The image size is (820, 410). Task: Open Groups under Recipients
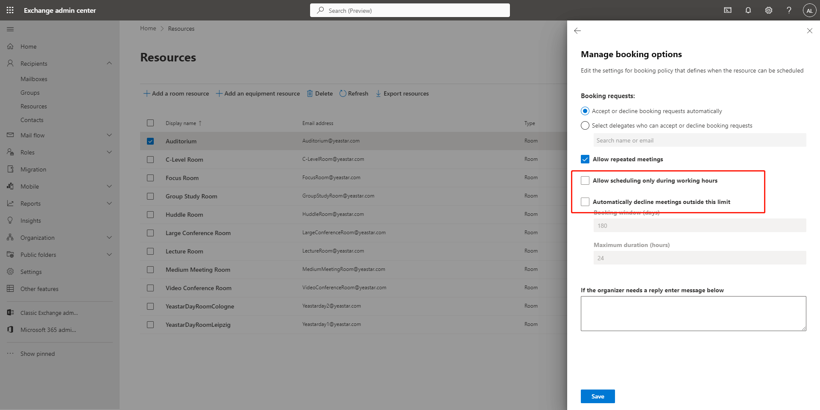30,93
